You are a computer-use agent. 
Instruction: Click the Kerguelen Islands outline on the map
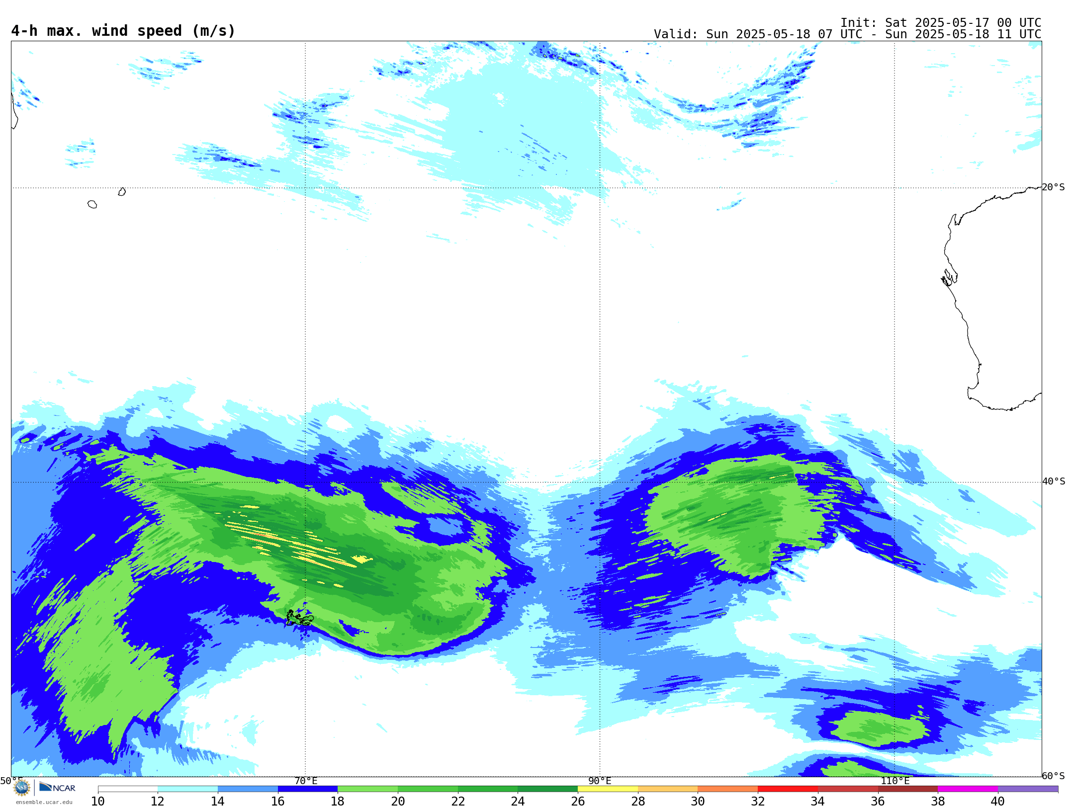[x=299, y=618]
